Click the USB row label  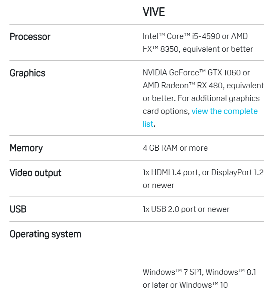pyautogui.click(x=18, y=209)
